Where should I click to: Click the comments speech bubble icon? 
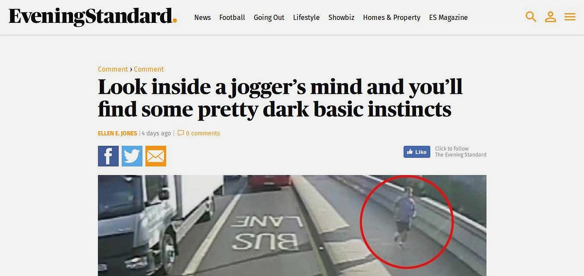click(181, 133)
